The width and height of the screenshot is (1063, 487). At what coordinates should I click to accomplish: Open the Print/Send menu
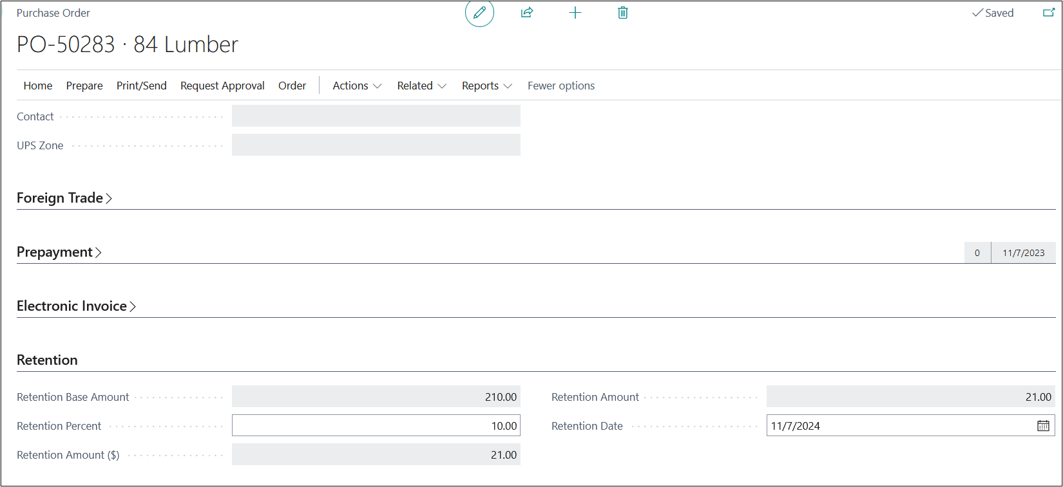pos(141,86)
